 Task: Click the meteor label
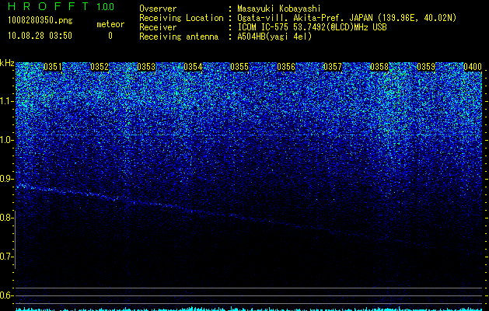pyautogui.click(x=110, y=24)
